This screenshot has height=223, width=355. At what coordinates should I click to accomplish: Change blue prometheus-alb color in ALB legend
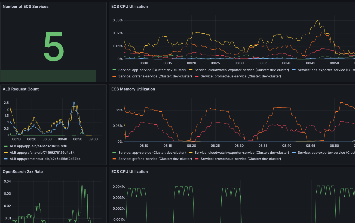coord(6,159)
